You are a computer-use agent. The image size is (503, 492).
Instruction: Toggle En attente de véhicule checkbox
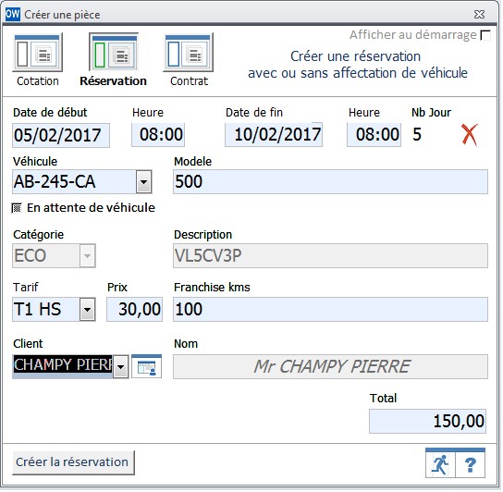point(17,209)
